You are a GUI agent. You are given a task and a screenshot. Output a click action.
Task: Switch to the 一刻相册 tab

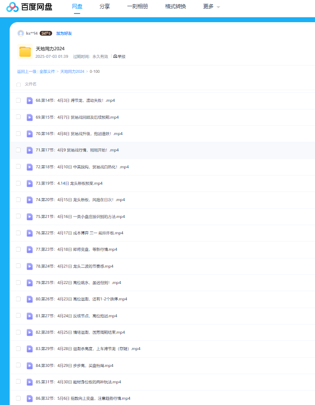137,7
